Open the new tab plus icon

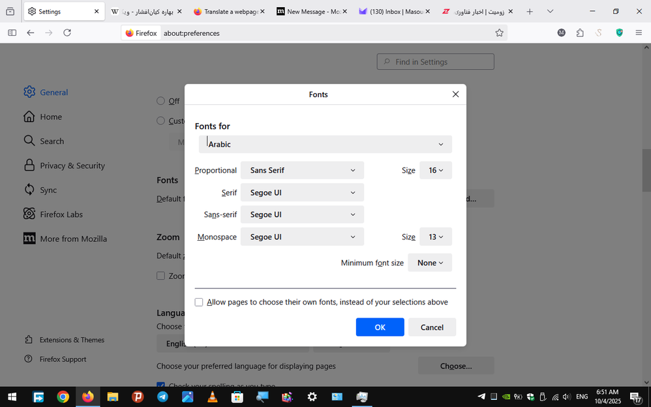click(x=529, y=12)
